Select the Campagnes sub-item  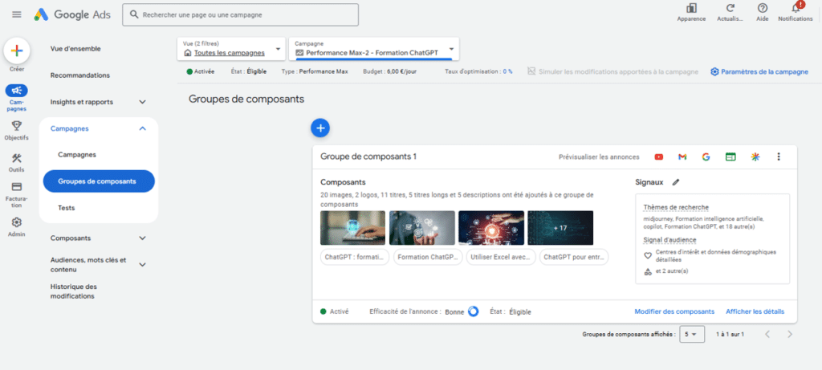[x=77, y=155]
